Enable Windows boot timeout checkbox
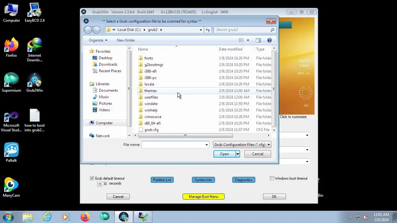Viewport: 397px width, 223px height. pyautogui.click(x=272, y=178)
